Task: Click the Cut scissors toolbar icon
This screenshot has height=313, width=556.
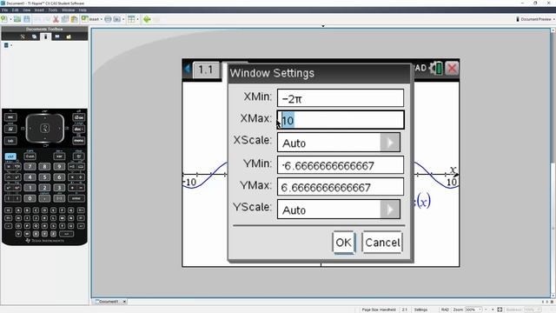Action: [x=56, y=19]
